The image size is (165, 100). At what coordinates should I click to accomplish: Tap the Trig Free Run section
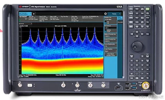(65, 17)
